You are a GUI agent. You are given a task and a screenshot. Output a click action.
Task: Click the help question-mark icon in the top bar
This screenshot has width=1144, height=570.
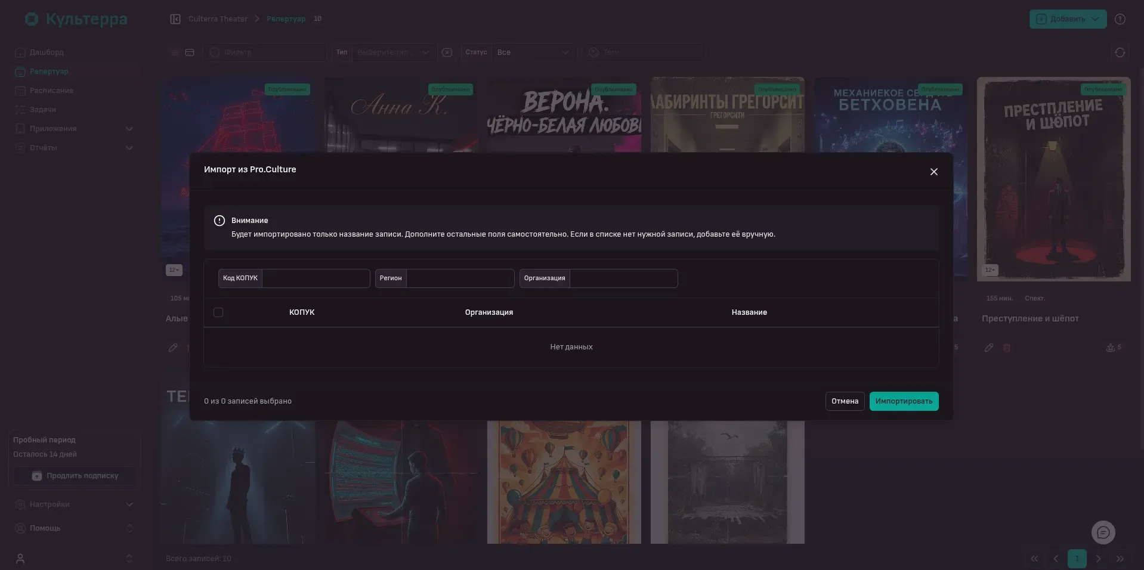[x=1120, y=19]
